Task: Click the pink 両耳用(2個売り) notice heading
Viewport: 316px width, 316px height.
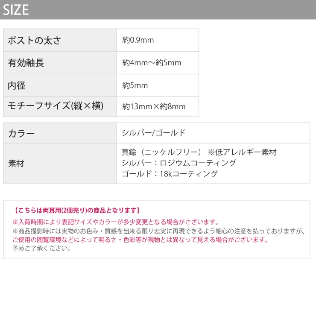Action: [x=77, y=211]
